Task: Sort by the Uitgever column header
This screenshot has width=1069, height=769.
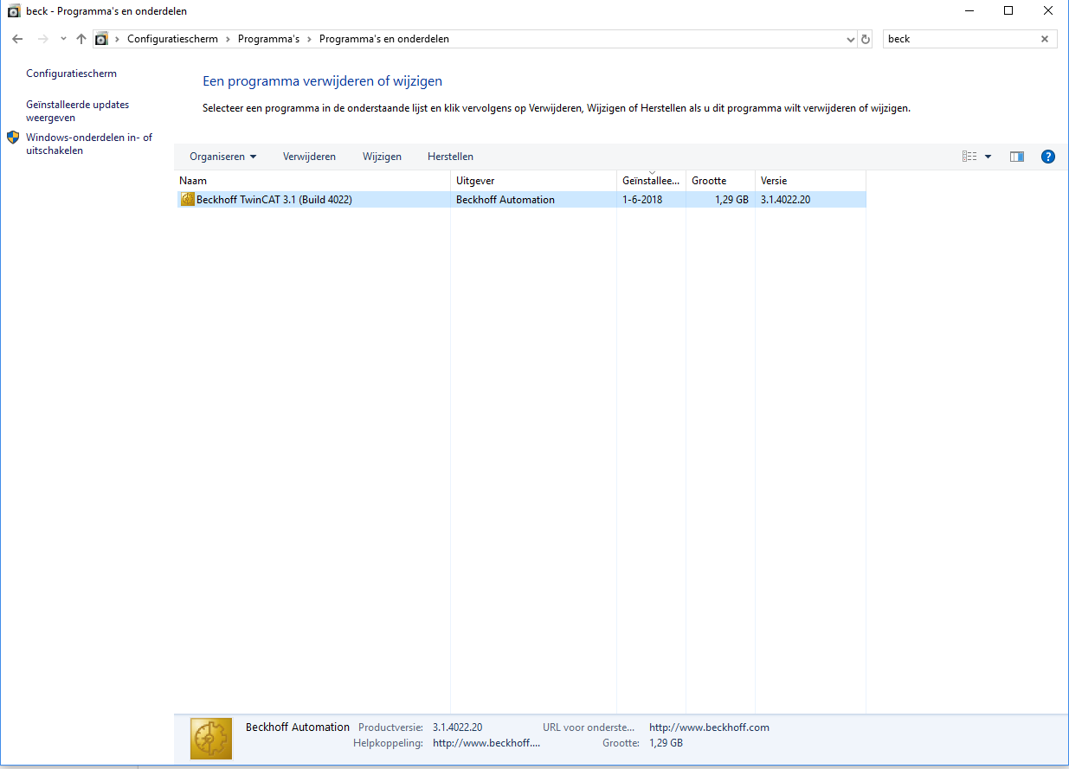Action: point(533,181)
